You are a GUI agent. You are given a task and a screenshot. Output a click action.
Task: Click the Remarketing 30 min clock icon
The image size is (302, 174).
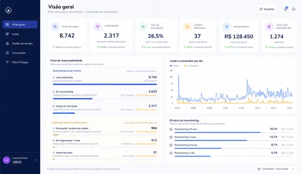tap(171, 129)
